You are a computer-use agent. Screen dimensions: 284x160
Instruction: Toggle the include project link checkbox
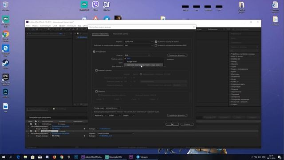point(156,42)
